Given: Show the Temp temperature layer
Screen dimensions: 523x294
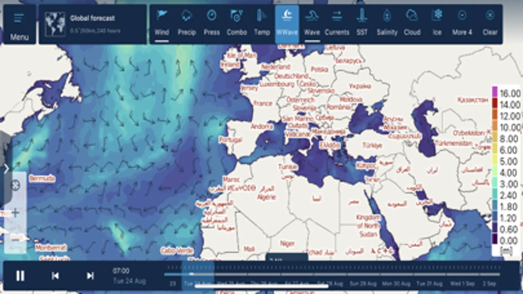Looking at the screenshot, I should [262, 24].
